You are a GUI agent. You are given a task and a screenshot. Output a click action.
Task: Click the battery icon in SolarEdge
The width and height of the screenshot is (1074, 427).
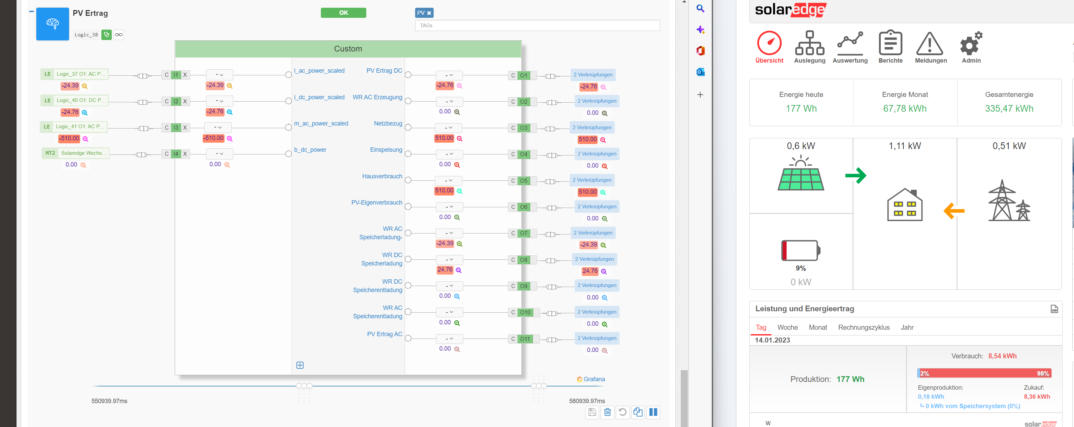(801, 251)
